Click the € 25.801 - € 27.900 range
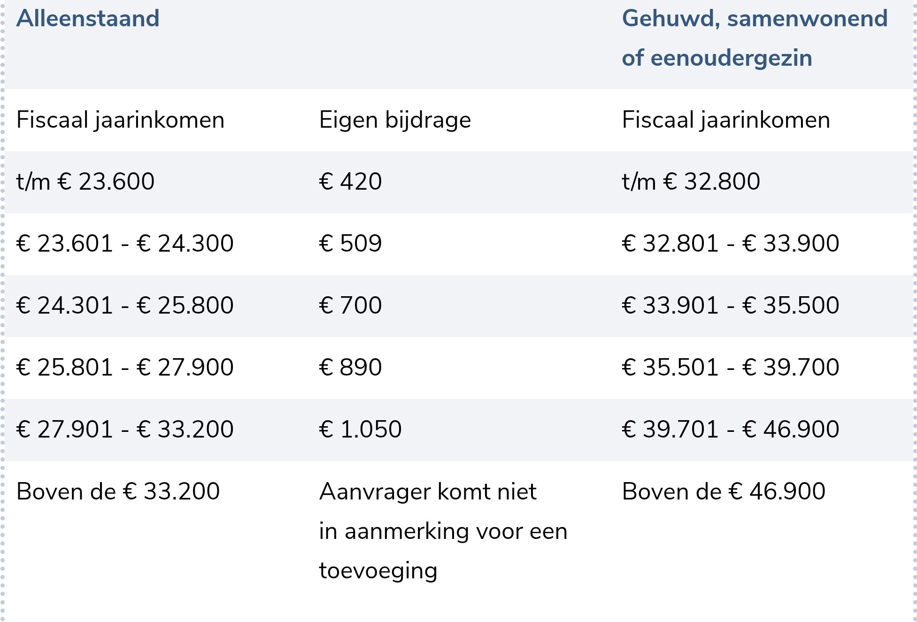The width and height of the screenshot is (917, 622). (125, 368)
